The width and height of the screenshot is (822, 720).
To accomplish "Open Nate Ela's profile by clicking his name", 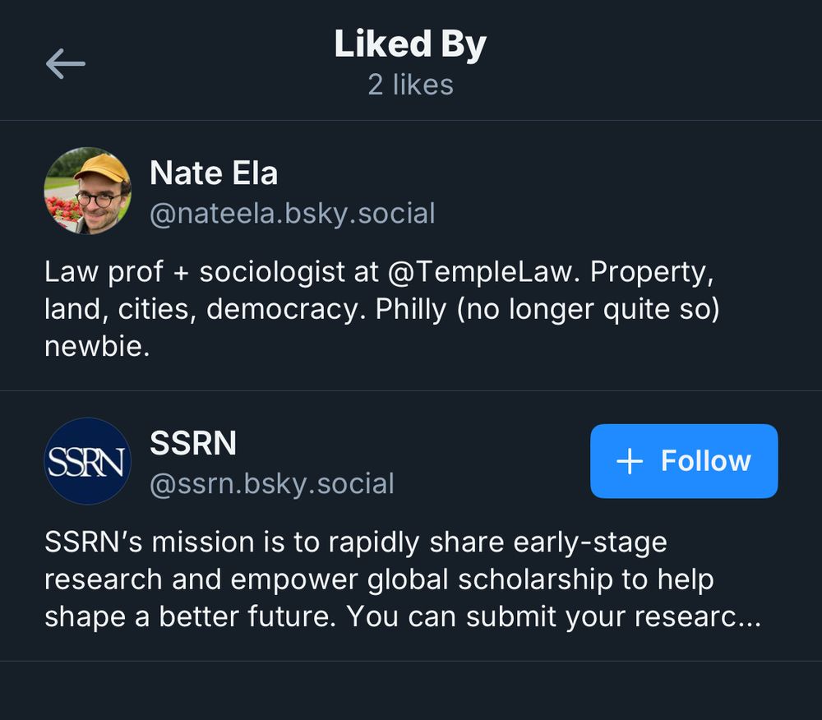I will (214, 173).
